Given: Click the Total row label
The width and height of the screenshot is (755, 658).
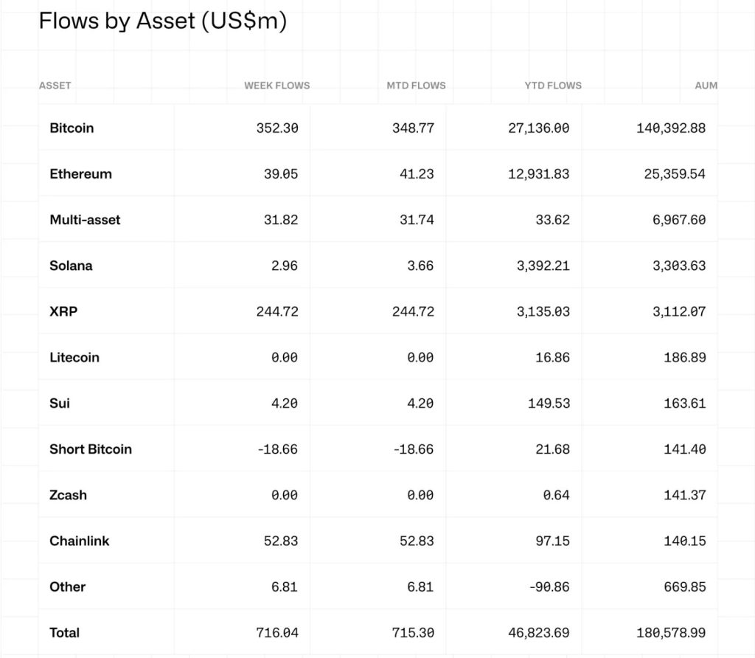Looking at the screenshot, I should coord(65,632).
